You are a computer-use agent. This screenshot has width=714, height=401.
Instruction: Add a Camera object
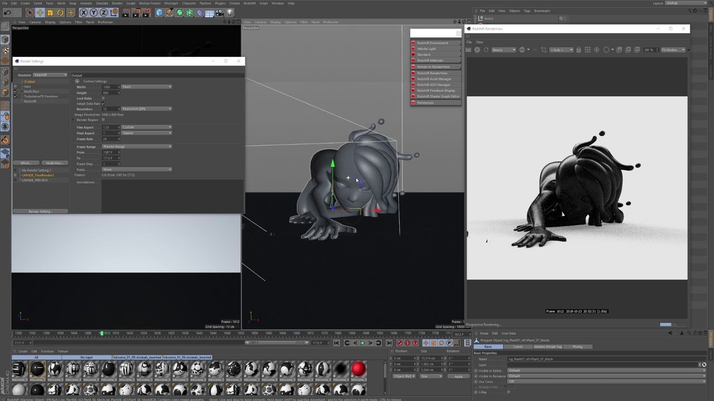[x=220, y=12]
